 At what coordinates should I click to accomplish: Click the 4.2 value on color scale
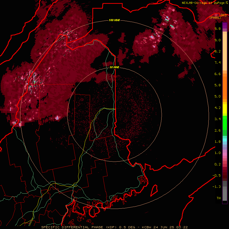coord(218,108)
